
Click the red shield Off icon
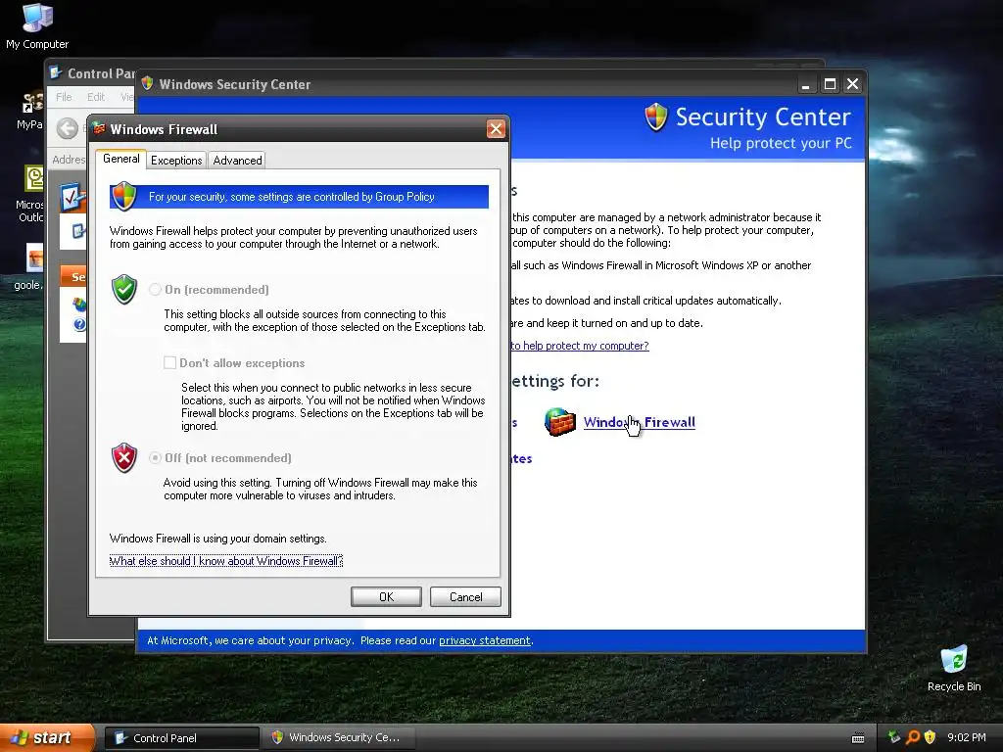pyautogui.click(x=124, y=458)
